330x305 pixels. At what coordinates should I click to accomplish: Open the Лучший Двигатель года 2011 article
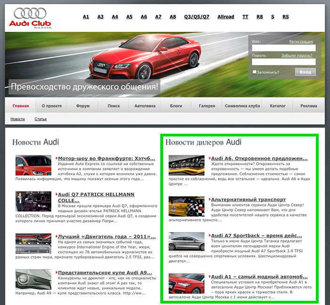tap(107, 237)
